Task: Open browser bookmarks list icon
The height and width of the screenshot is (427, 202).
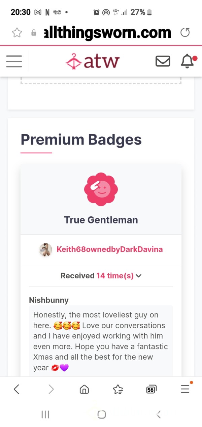Action: tap(118, 390)
